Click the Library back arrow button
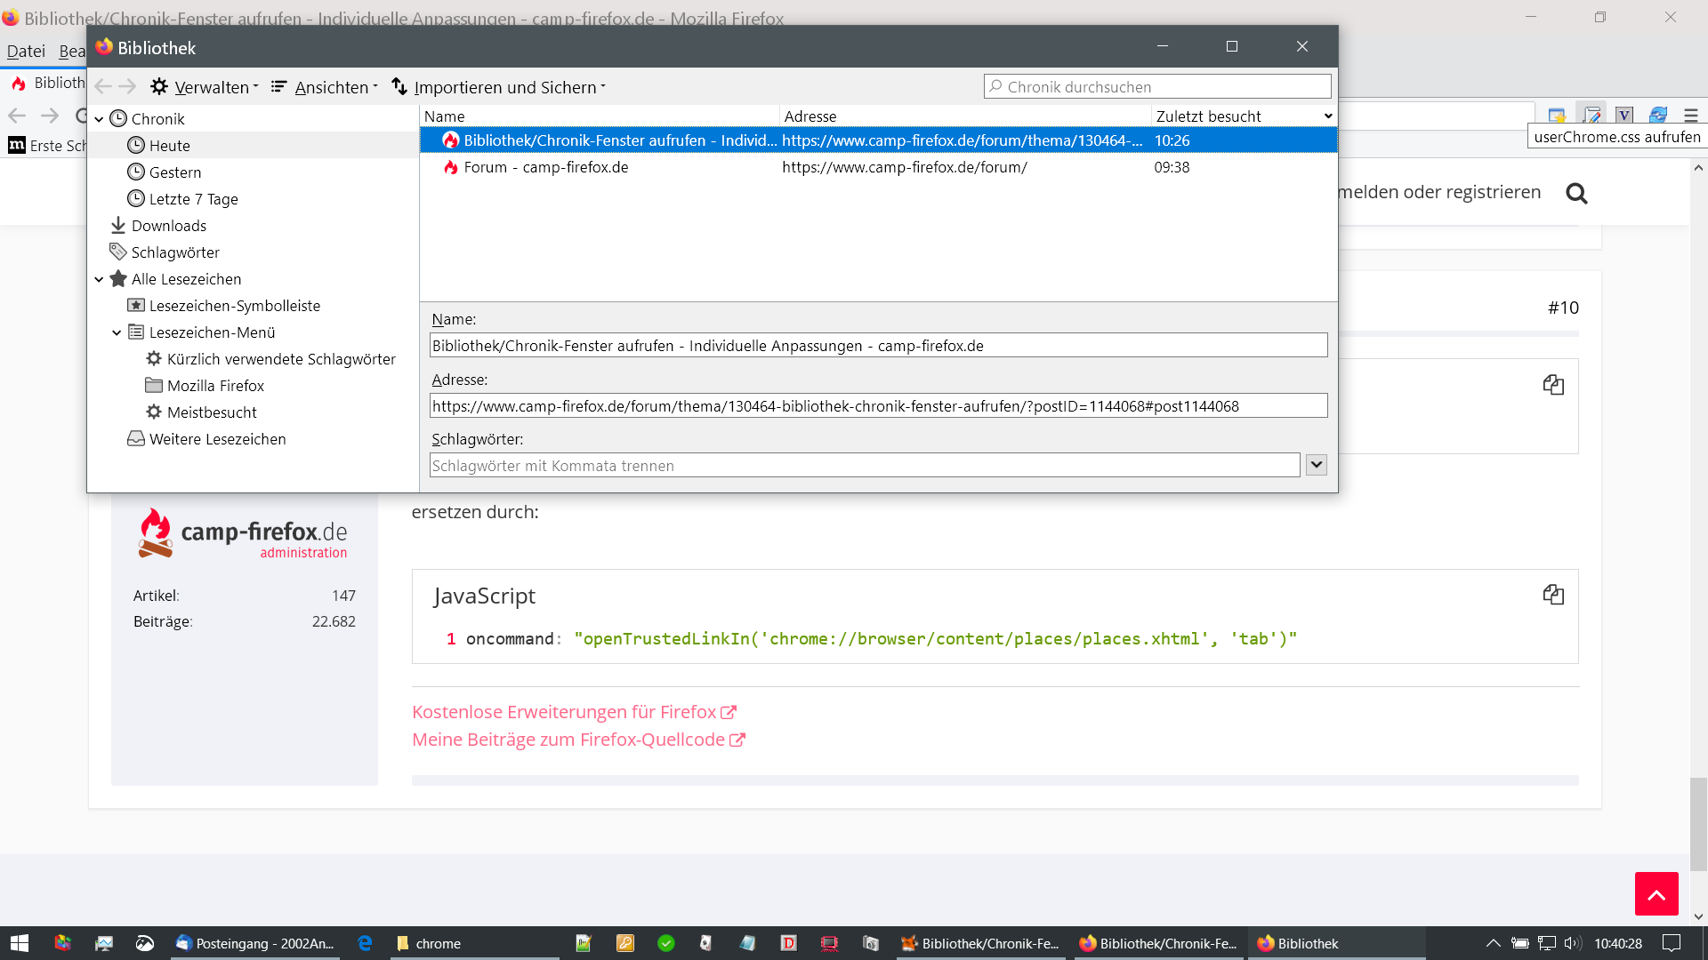1708x960 pixels. coord(103,86)
